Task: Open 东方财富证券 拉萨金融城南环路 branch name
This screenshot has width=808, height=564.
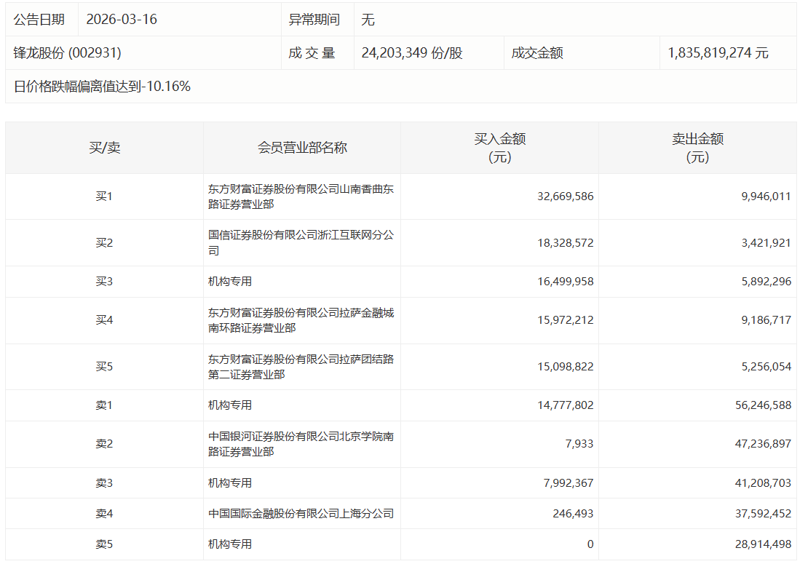Action: pyautogui.click(x=301, y=320)
